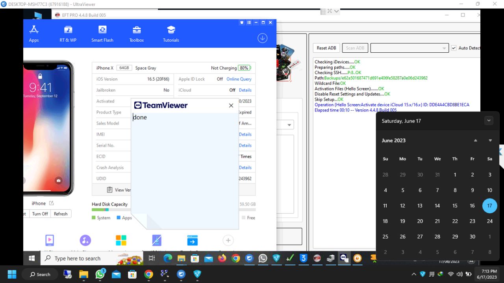This screenshot has height=283, width=504.
Task: Open the 3uTools skin shirt icon
Action: (x=242, y=22)
